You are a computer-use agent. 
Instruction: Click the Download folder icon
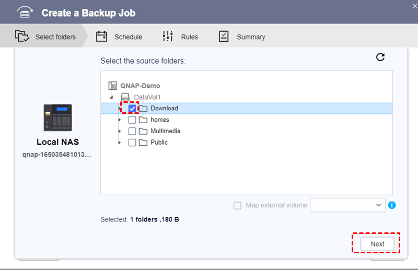click(x=143, y=109)
